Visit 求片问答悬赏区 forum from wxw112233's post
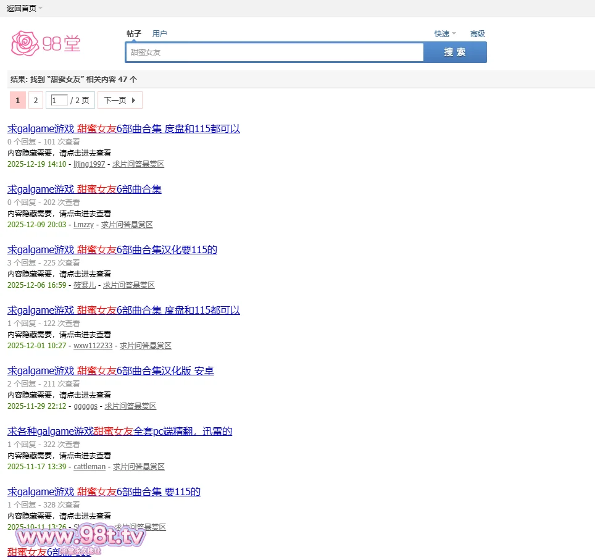Viewport: 595px width, 560px height. [x=145, y=346]
